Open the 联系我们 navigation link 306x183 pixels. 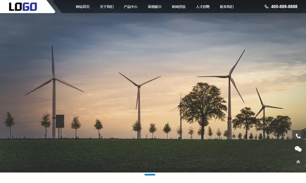click(x=226, y=7)
